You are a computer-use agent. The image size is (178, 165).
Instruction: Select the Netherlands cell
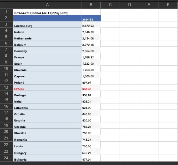47,37
